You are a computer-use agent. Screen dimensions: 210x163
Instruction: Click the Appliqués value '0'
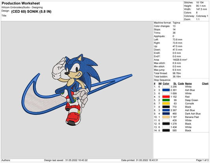coord(173,36)
